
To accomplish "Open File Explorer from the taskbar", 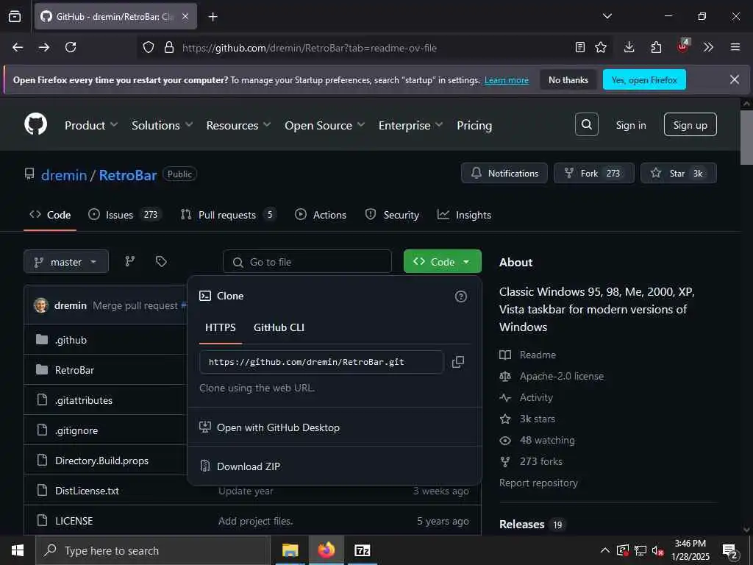I will (290, 550).
